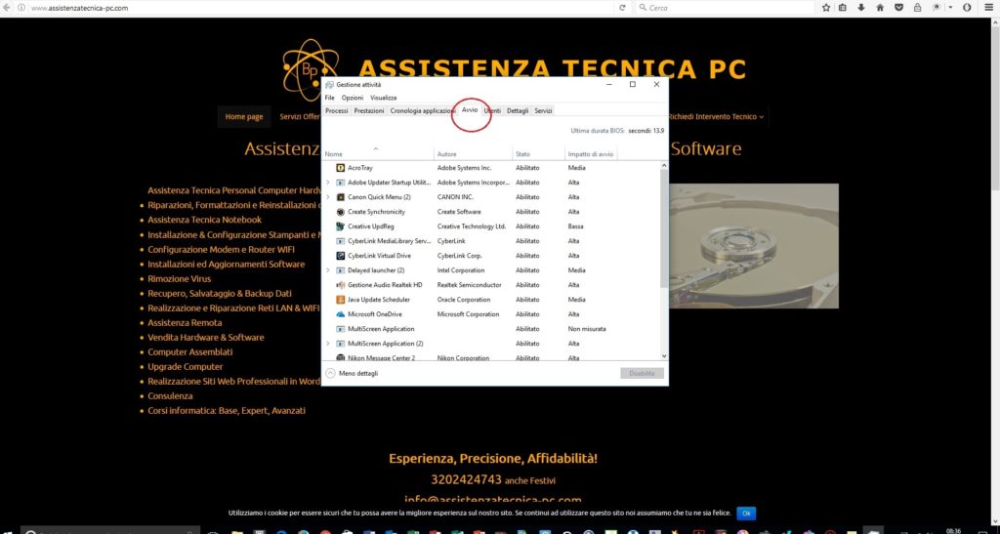The width and height of the screenshot is (1000, 534).
Task: Open the Home page navigation link
Action: 244,116
